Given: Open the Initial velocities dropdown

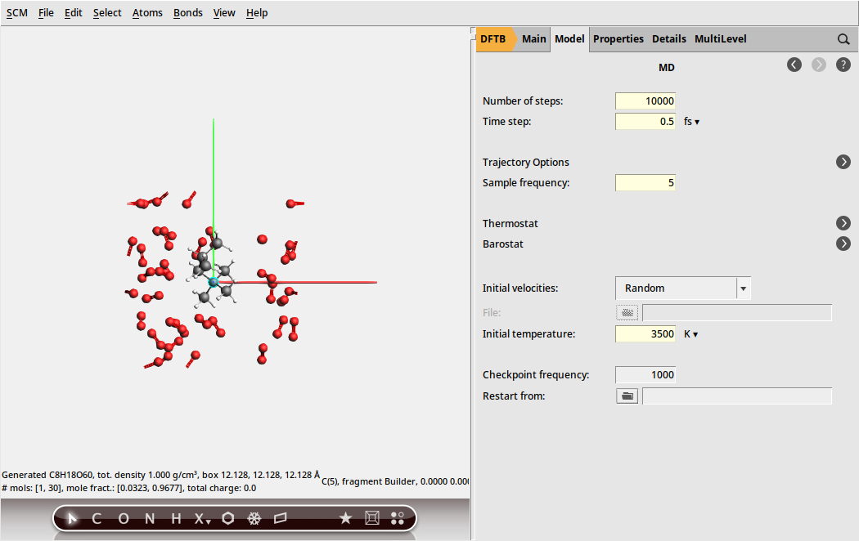Looking at the screenshot, I should [x=743, y=288].
